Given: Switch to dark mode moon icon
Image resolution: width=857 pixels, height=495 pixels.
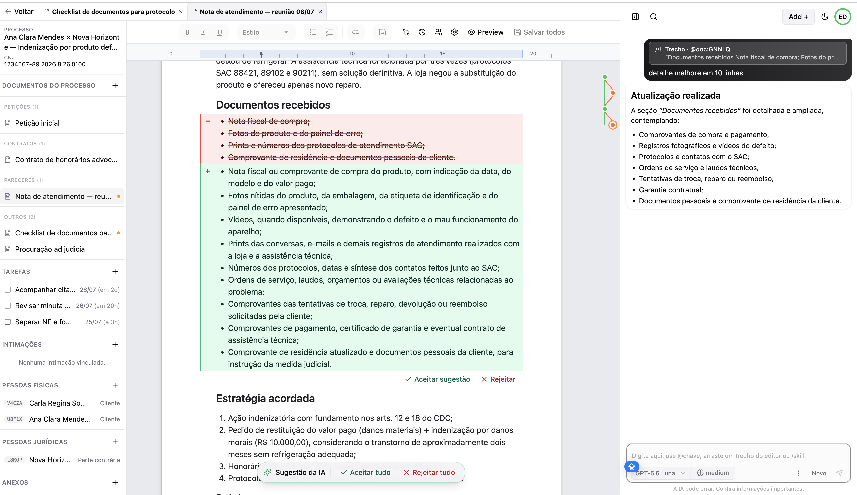Looking at the screenshot, I should (x=824, y=17).
